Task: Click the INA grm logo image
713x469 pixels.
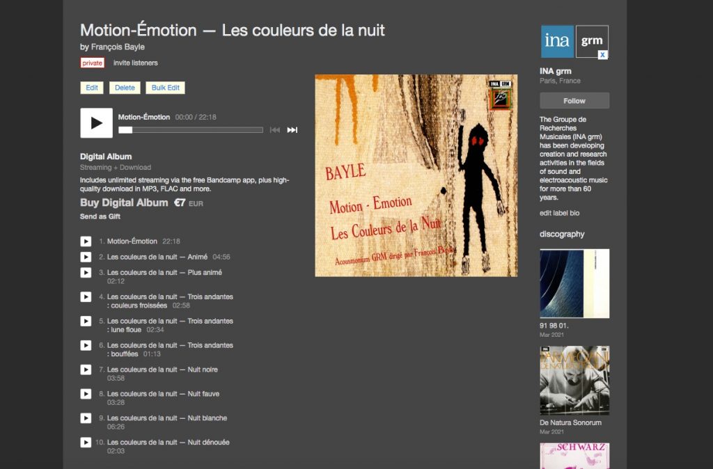Action: coord(574,42)
